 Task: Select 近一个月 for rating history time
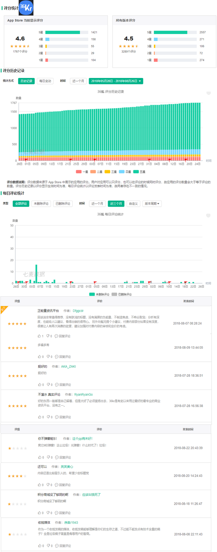[78, 81]
